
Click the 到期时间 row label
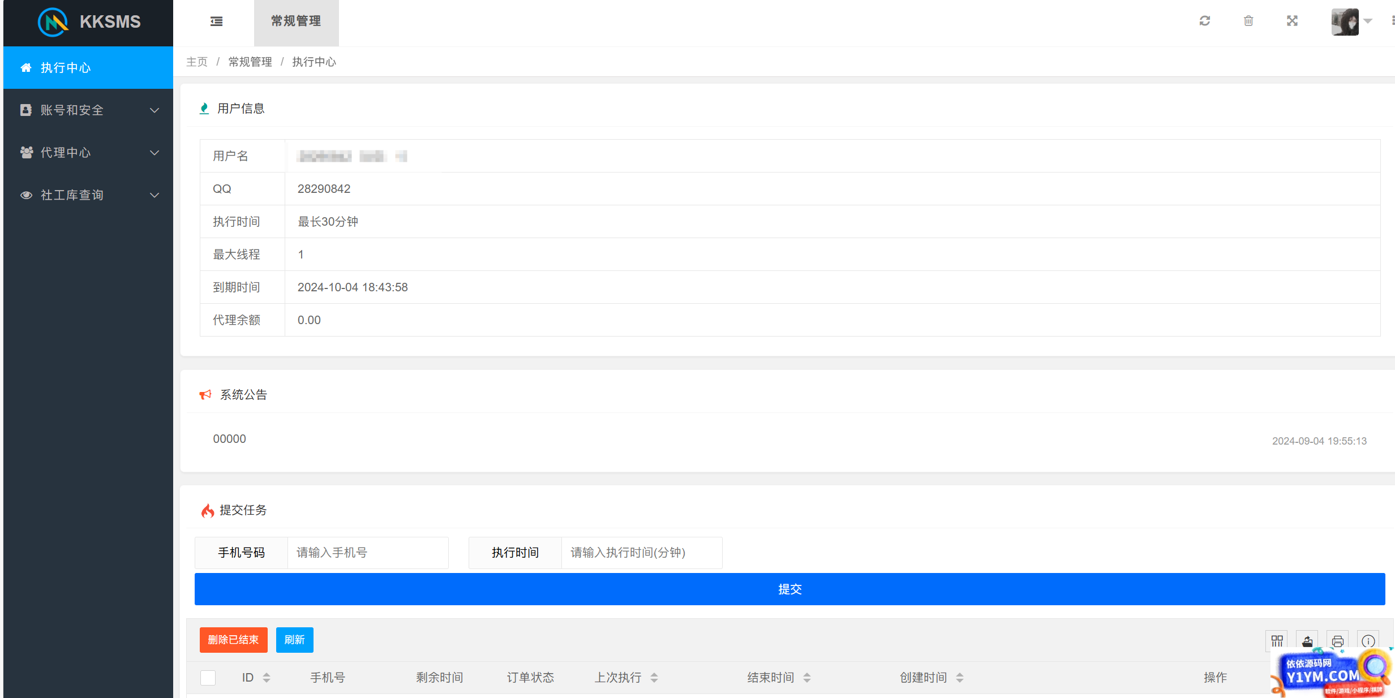pyautogui.click(x=237, y=287)
